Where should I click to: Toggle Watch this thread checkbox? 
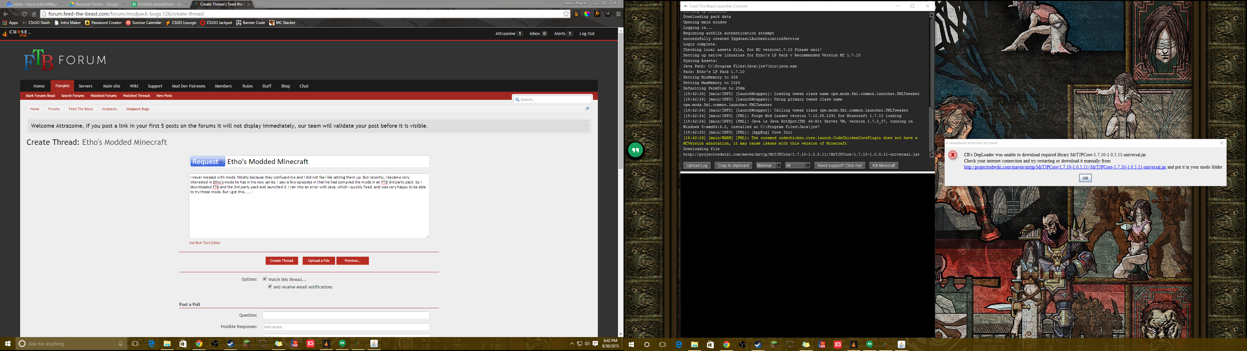tap(265, 279)
